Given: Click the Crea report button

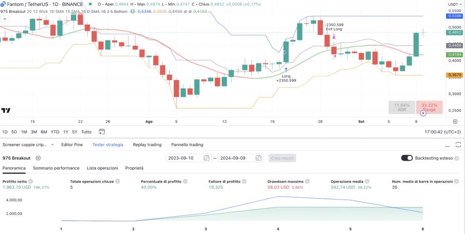Looking at the screenshot, I should coord(282,158).
